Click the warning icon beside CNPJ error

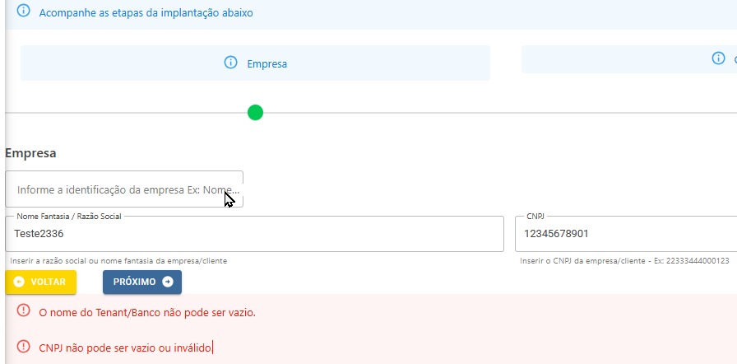pos(23,347)
